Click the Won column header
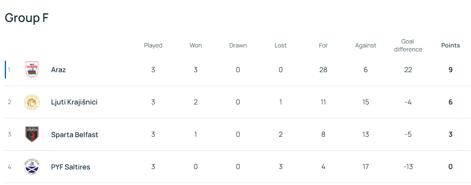 click(x=196, y=45)
